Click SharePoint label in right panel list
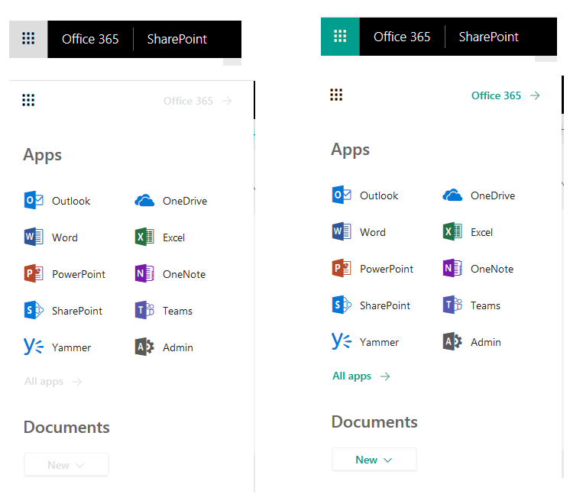583x494 pixels. 385,305
